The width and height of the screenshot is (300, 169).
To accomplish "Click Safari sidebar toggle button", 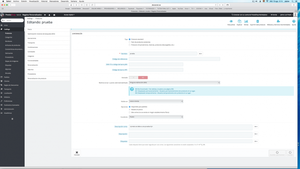I will pos(87,5).
